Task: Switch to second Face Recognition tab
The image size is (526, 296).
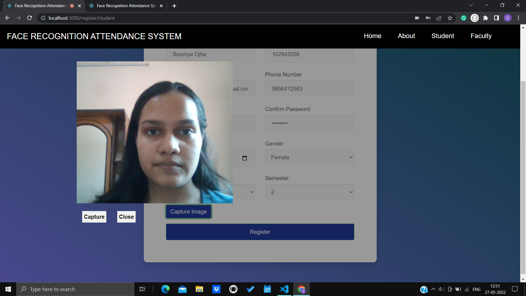Action: (126, 6)
